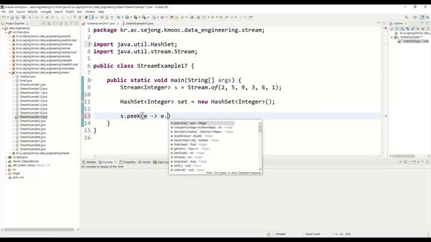
Task: Select StreamExample1.java in Project Explorer
Action: pos(32,85)
